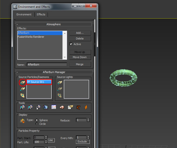The height and width of the screenshot is (148, 177).
Task: Click the dialog's vertical scrollbar thumb
Action: pos(95,44)
